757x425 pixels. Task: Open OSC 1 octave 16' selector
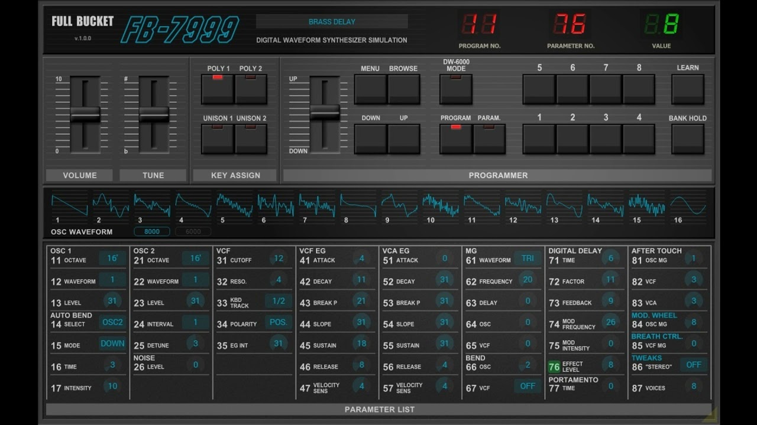[112, 259]
